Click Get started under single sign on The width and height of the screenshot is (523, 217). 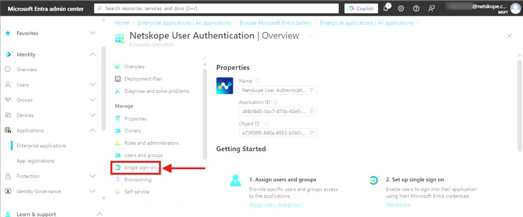pyautogui.click(x=398, y=205)
